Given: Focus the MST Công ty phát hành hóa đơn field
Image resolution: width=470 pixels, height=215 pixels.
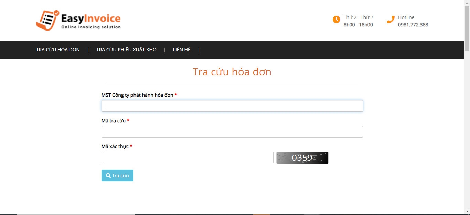Looking at the screenshot, I should 232,106.
